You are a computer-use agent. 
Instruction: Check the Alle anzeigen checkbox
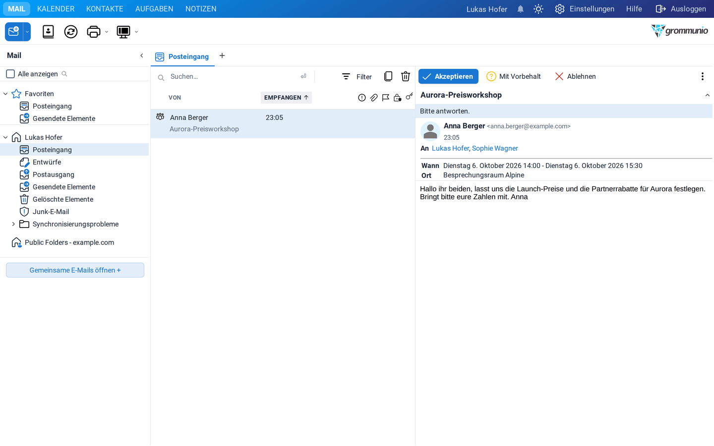pos(10,74)
